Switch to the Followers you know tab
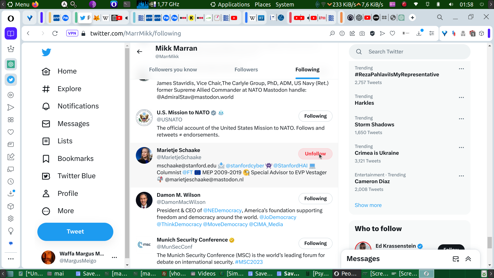The image size is (494, 278). [x=173, y=70]
